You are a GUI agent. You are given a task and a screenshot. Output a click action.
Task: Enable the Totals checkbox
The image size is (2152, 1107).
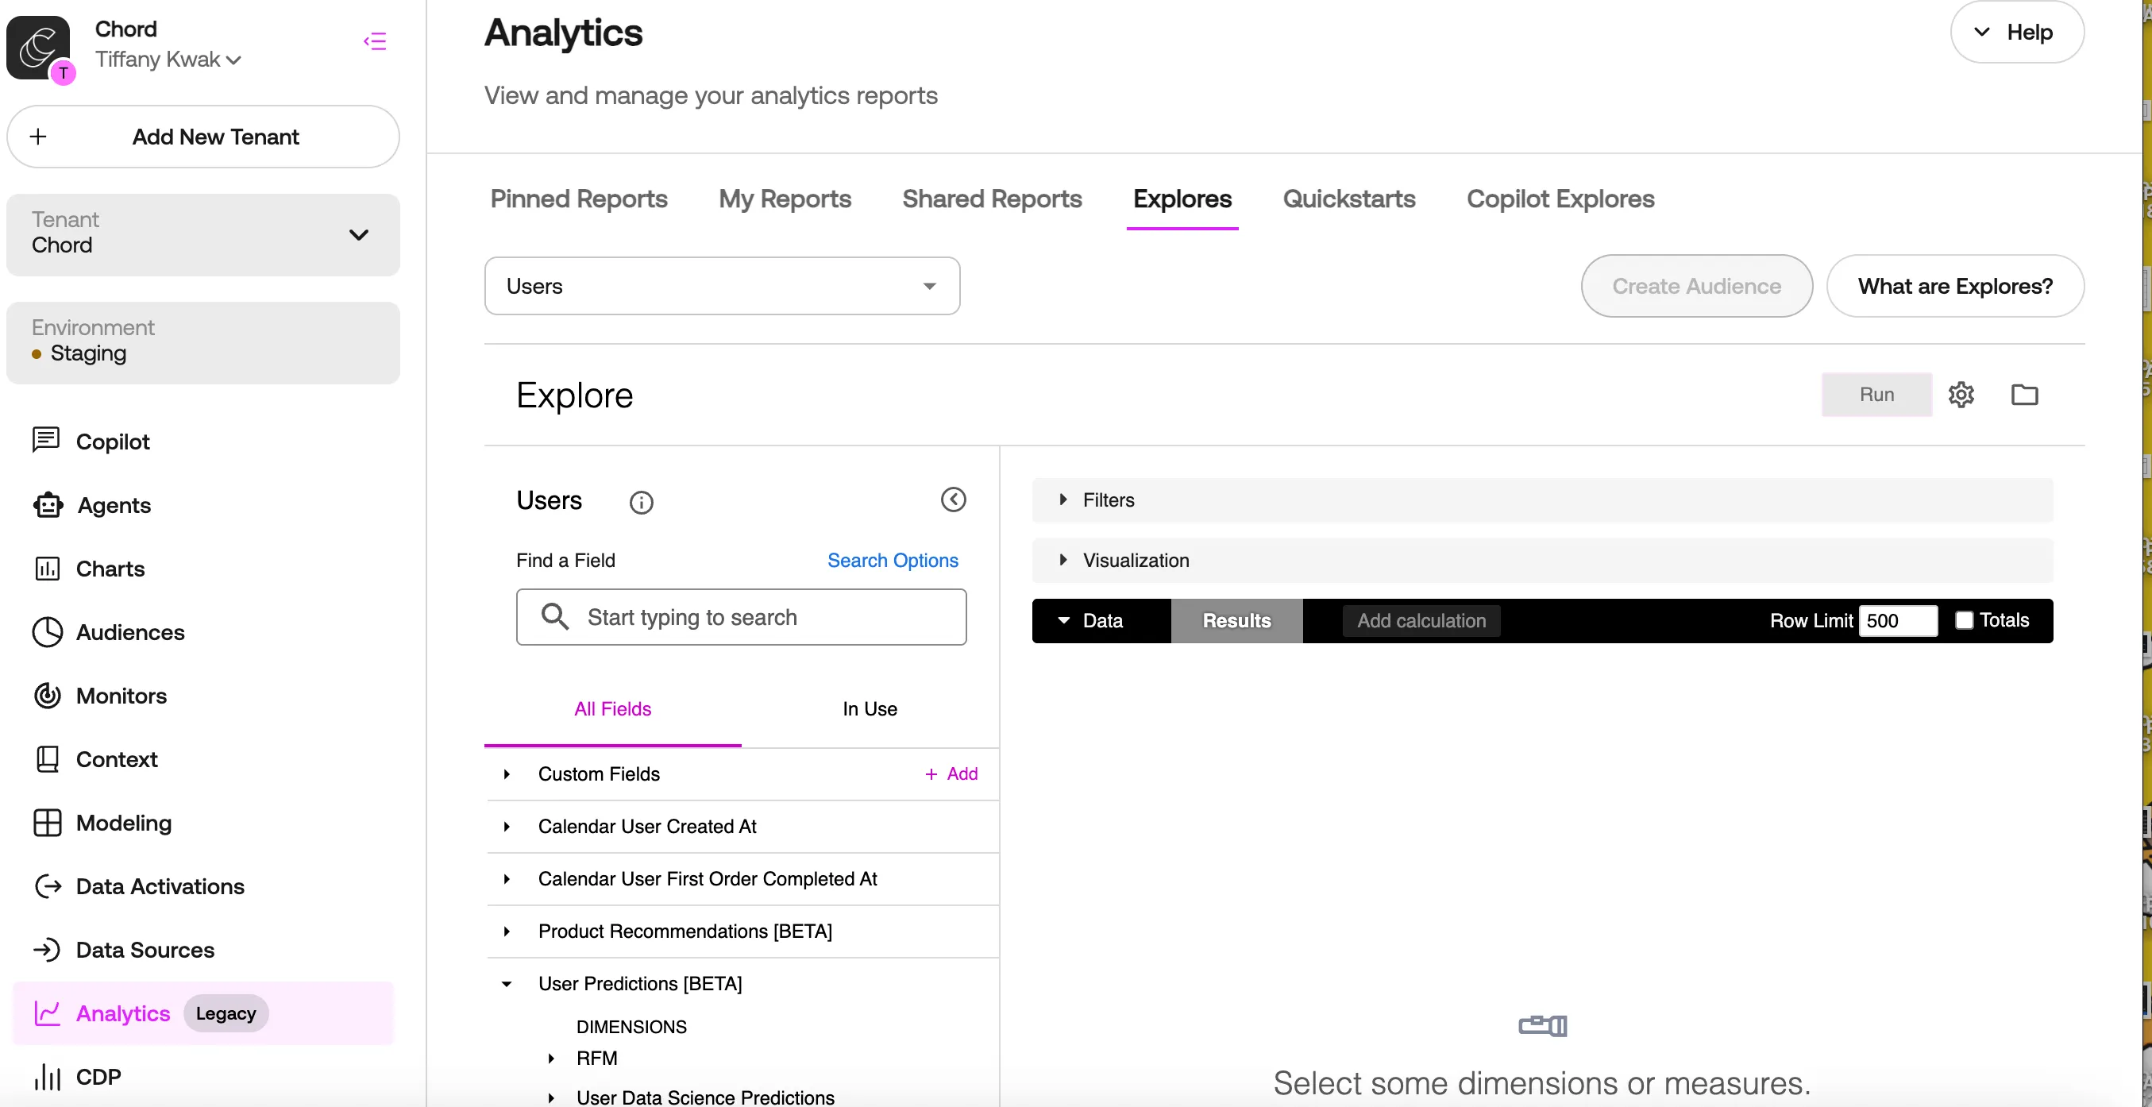[1964, 620]
